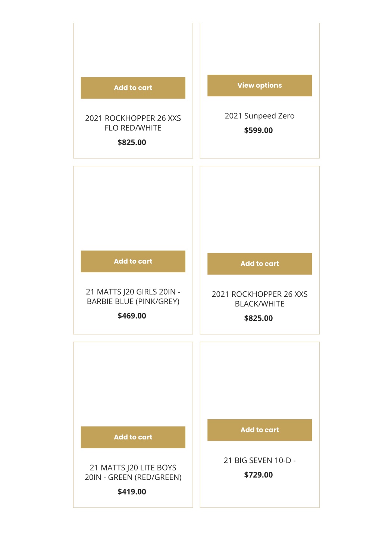Open the 2021 ROCKHOPPER 26 XXS FLO RED/WHITE product title
Screen dimensions: 382x541
pyautogui.click(x=133, y=123)
